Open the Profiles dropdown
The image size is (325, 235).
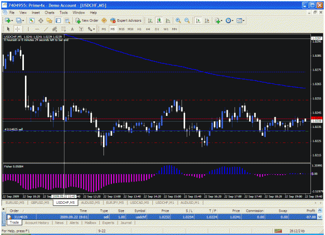point(20,20)
